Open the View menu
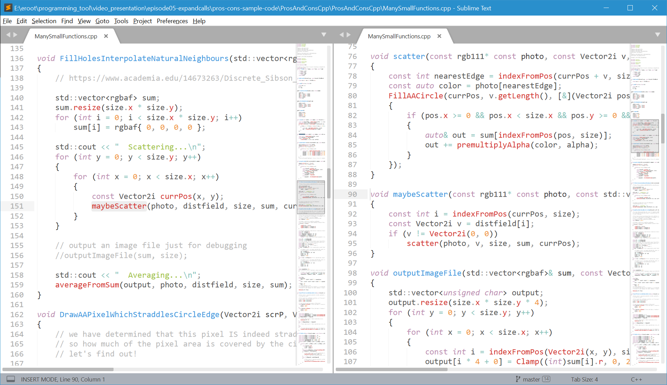Viewport: 667px width, 385px height. 84,21
